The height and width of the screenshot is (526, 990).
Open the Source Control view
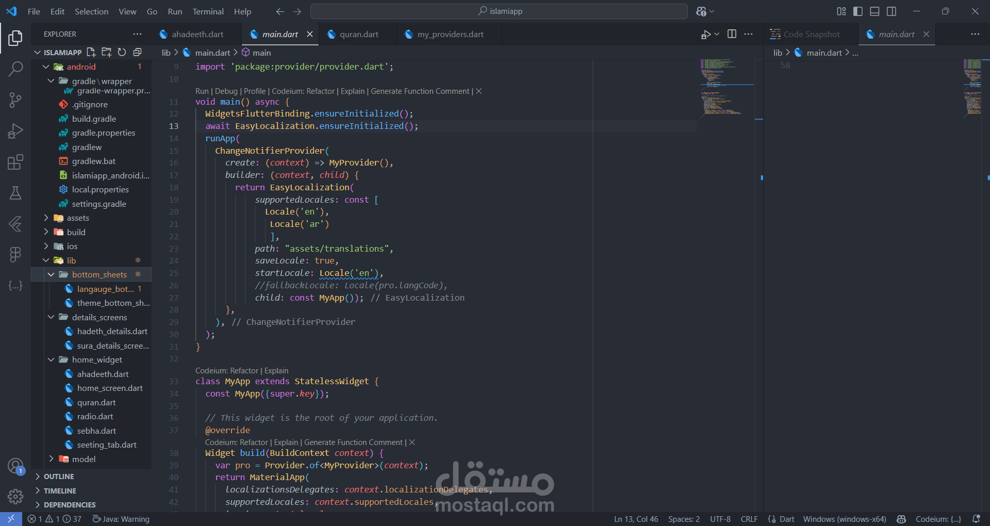pos(15,100)
